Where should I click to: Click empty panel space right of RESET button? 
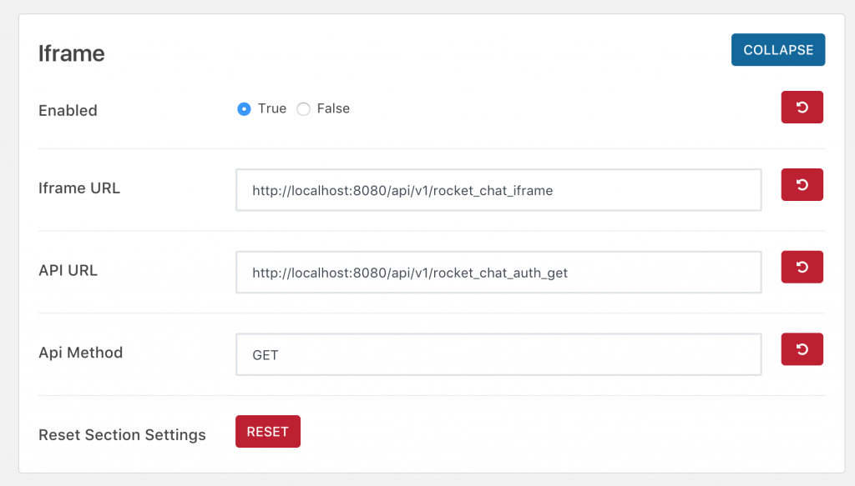point(545,432)
